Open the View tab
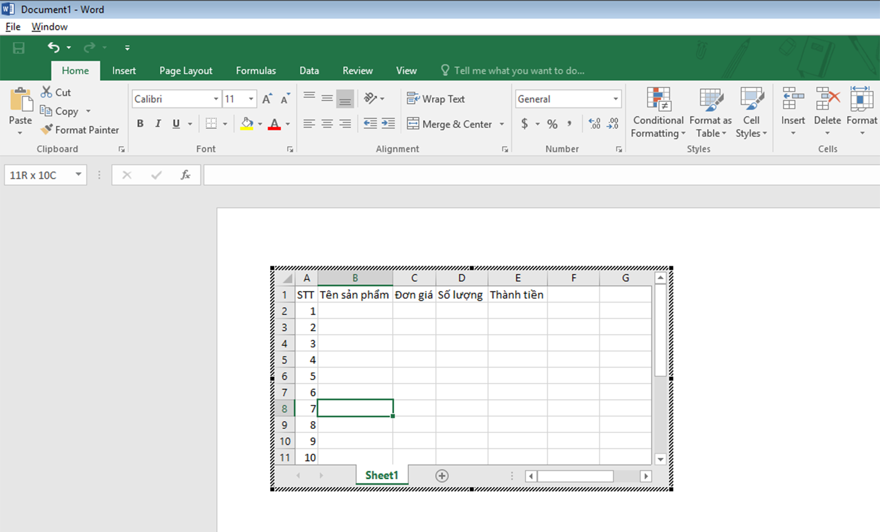 pyautogui.click(x=406, y=70)
